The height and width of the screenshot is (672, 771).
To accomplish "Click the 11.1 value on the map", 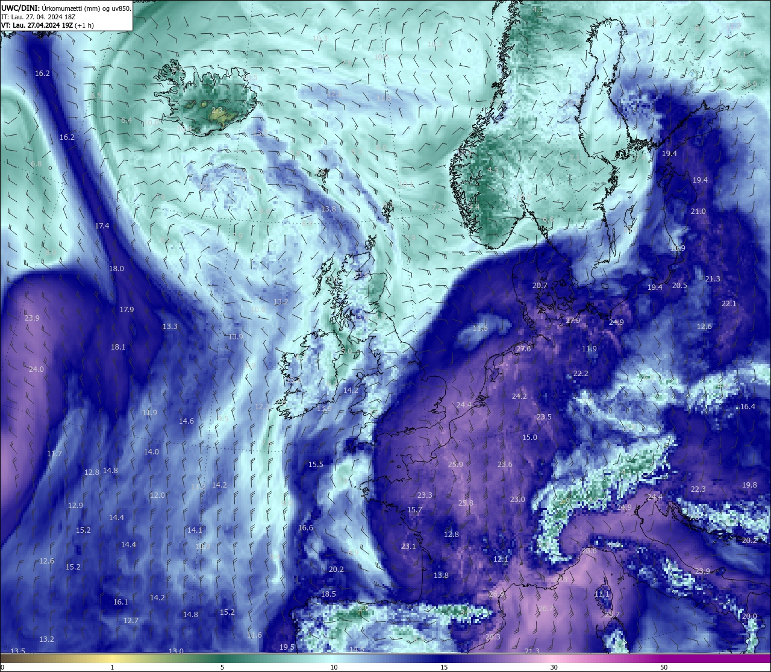I will click(x=602, y=594).
